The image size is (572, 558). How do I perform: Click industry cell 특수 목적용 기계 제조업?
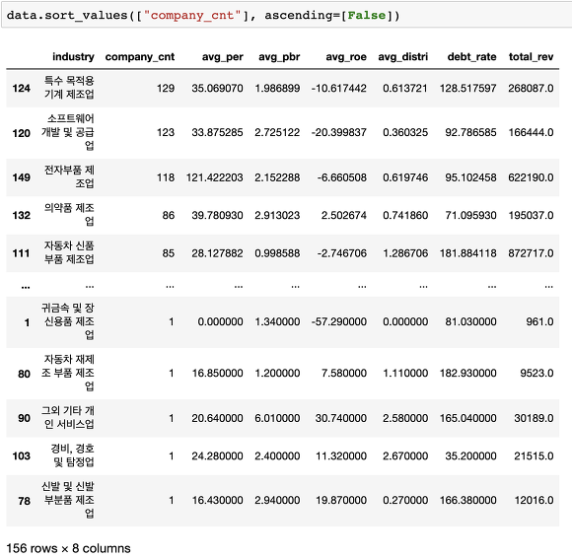coord(69,88)
